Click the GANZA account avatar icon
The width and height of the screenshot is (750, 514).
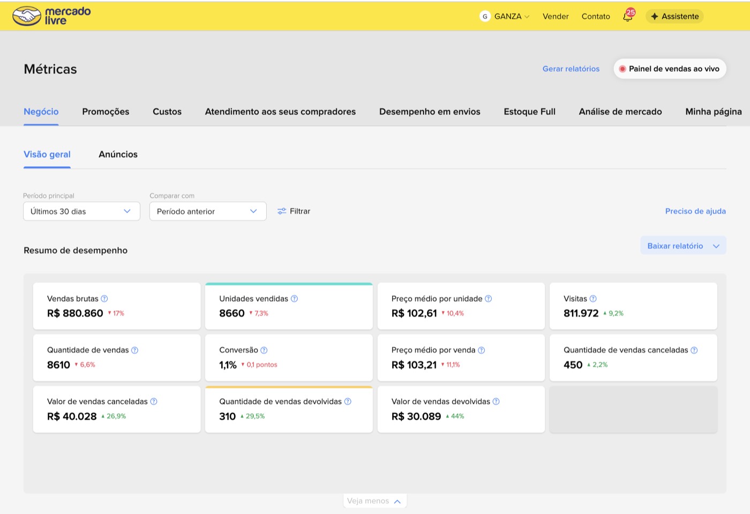485,16
